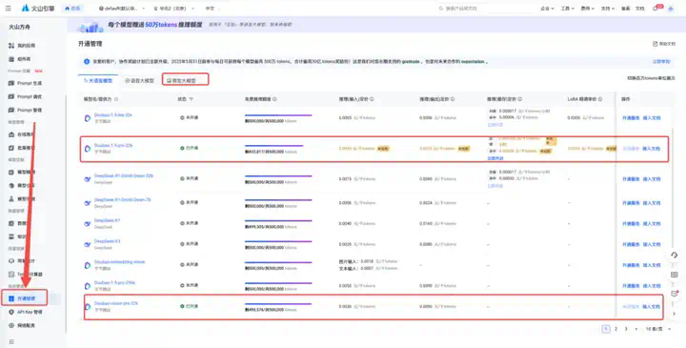Open the notification bell icon
The height and width of the screenshot is (348, 686).
pos(655,9)
